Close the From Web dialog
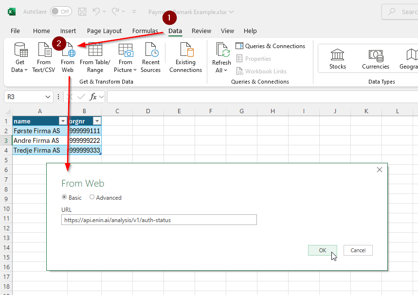 380,170
